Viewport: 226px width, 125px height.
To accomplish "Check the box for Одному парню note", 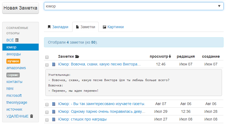I will tap(47, 112).
